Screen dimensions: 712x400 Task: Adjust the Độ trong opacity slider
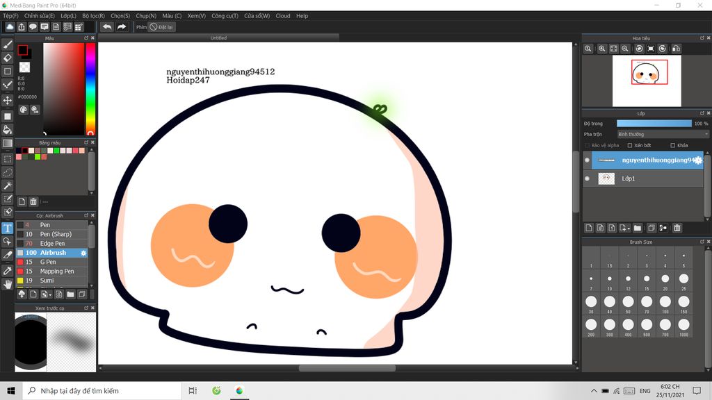654,124
